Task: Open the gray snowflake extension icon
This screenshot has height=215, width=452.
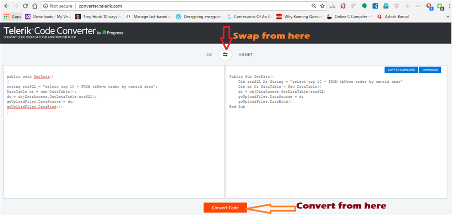Action: pyautogui.click(x=407, y=6)
